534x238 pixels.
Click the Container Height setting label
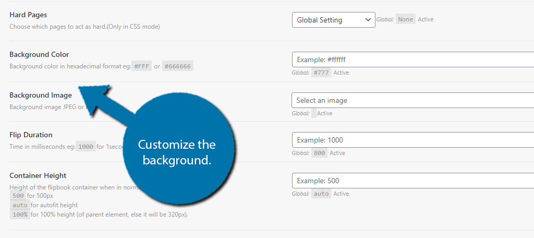point(38,175)
